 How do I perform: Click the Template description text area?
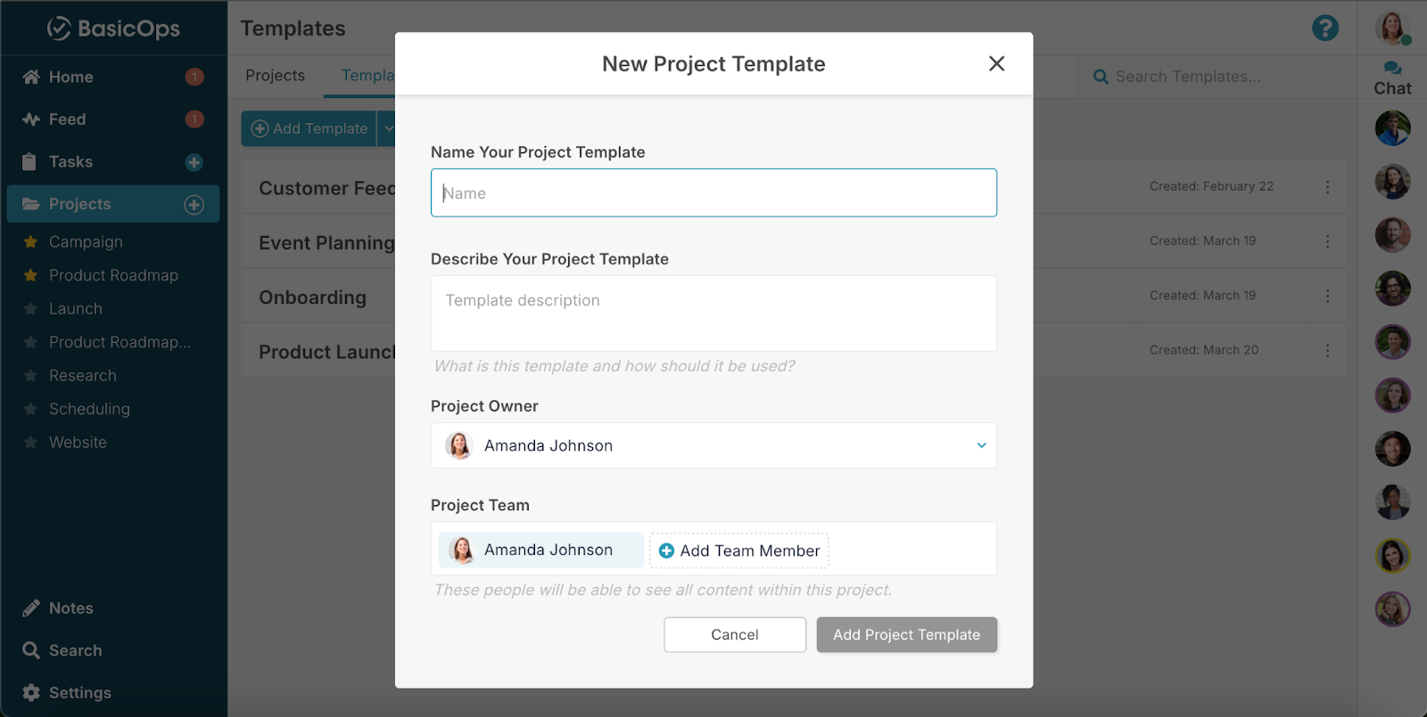pyautogui.click(x=713, y=314)
